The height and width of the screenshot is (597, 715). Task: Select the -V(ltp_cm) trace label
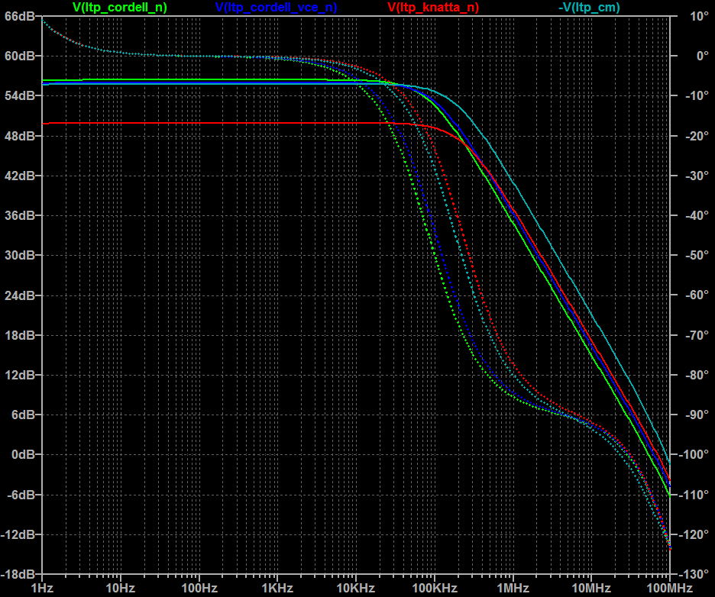(x=589, y=8)
